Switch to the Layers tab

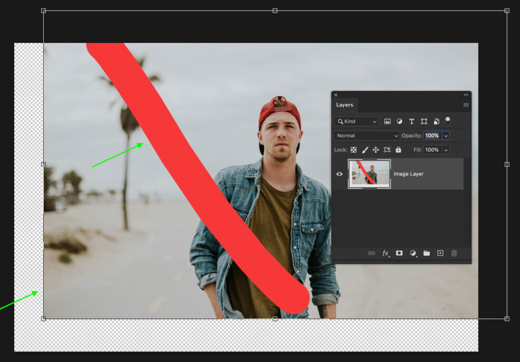pos(344,105)
